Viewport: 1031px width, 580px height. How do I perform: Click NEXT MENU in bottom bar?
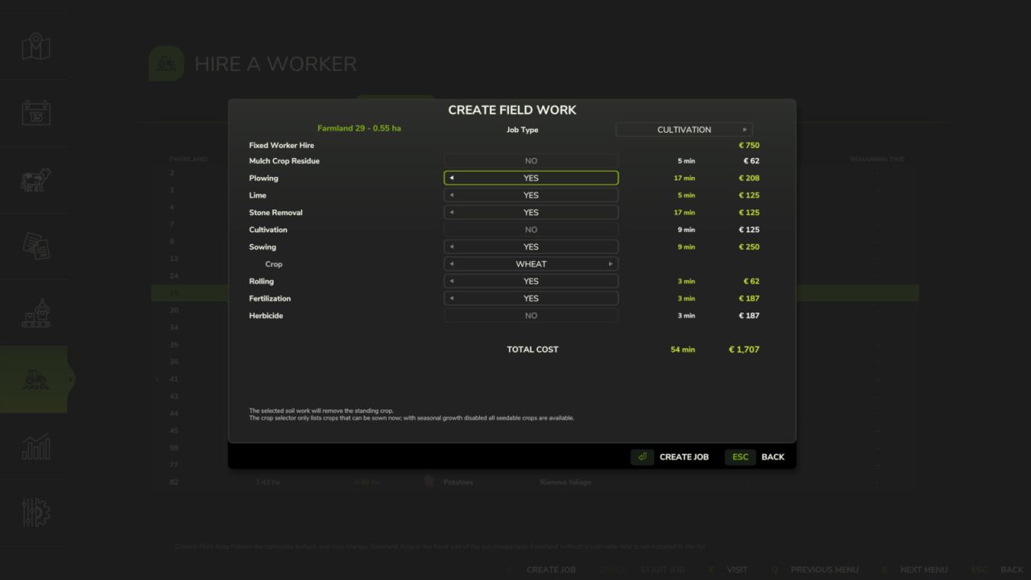924,570
